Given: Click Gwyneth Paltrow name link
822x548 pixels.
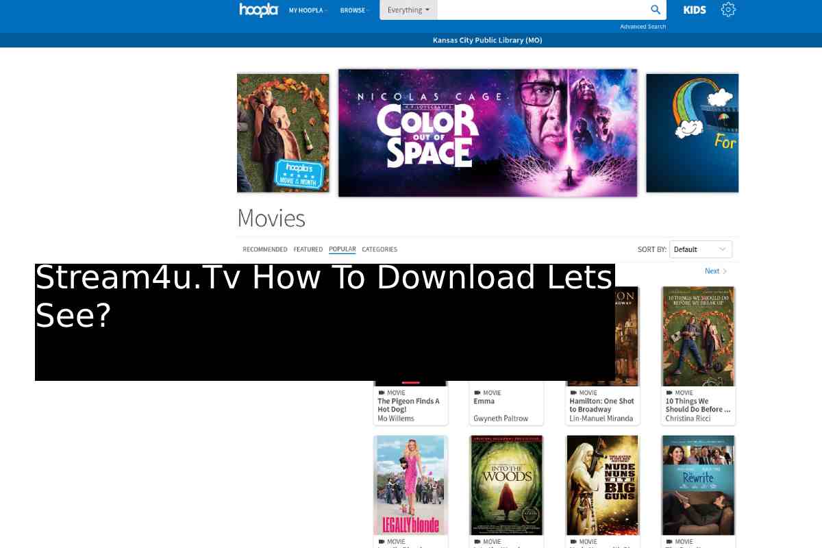Looking at the screenshot, I should tap(501, 419).
